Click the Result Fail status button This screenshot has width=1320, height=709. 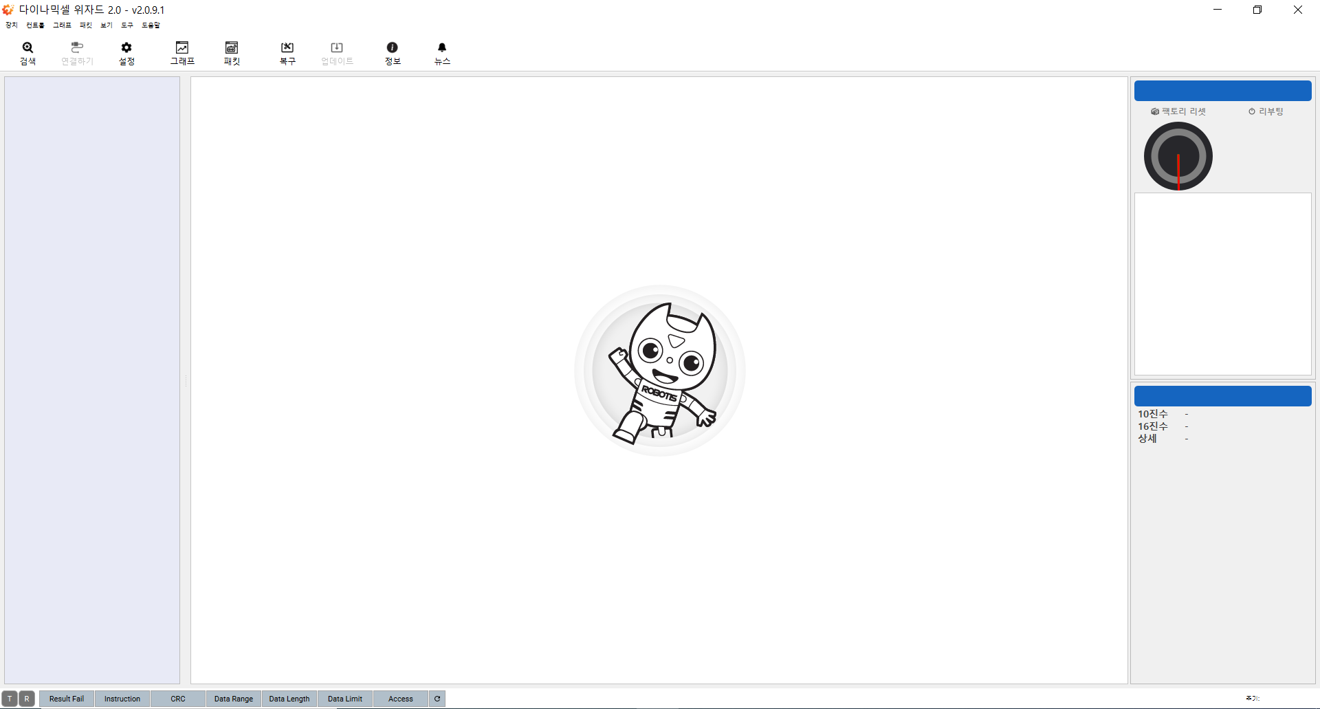tap(67, 699)
